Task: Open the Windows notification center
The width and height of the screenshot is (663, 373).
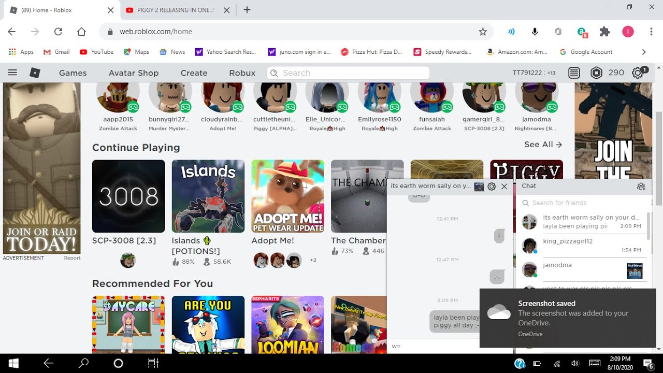Action: pyautogui.click(x=648, y=363)
